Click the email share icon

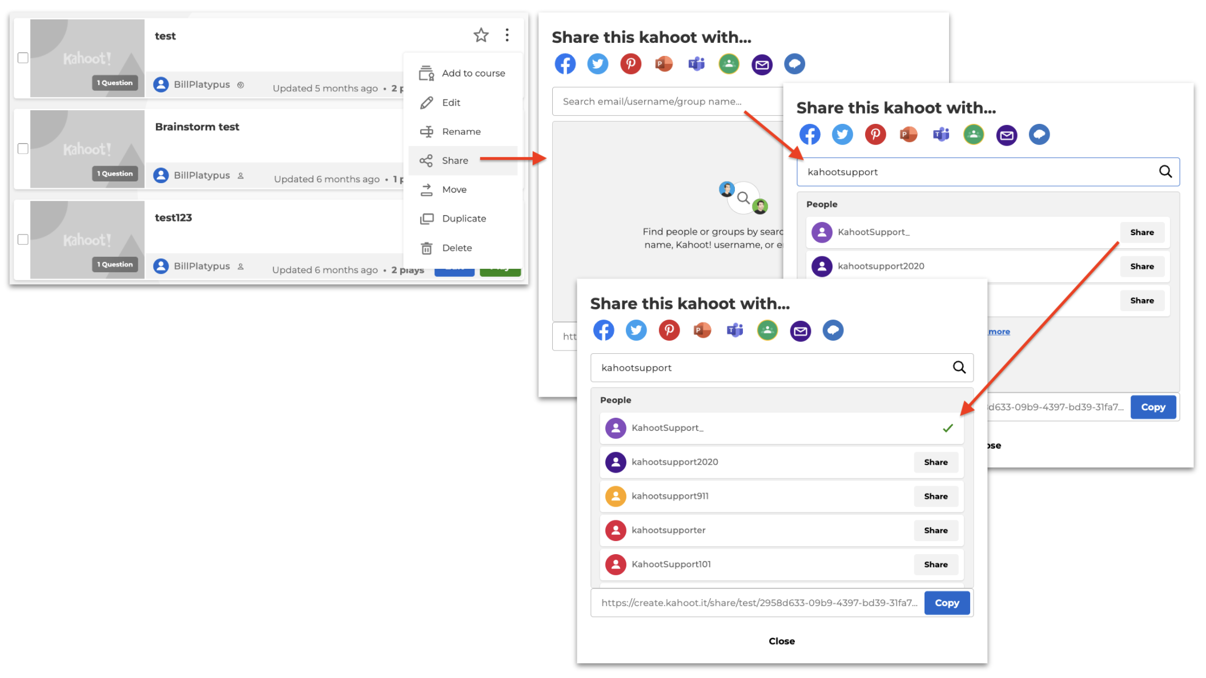[x=762, y=64]
